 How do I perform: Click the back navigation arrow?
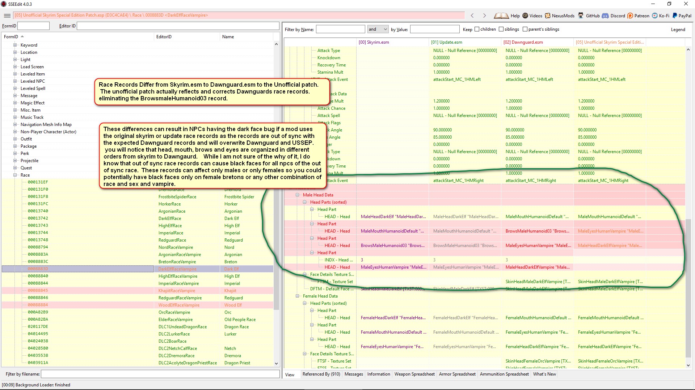(x=472, y=16)
